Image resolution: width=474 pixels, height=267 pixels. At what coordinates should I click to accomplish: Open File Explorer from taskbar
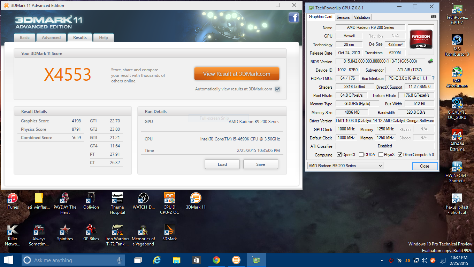[x=177, y=260]
